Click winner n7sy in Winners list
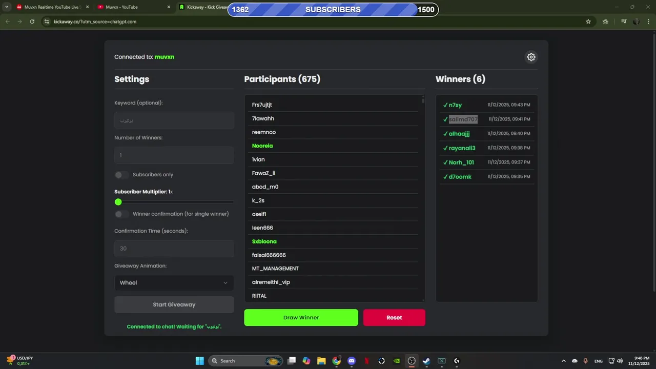This screenshot has width=656, height=369. [455, 105]
